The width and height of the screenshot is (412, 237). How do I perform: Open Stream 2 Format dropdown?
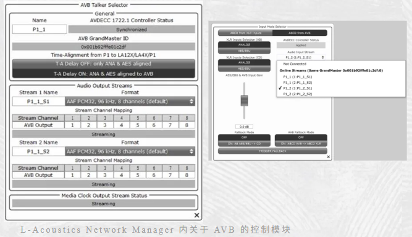coord(130,151)
